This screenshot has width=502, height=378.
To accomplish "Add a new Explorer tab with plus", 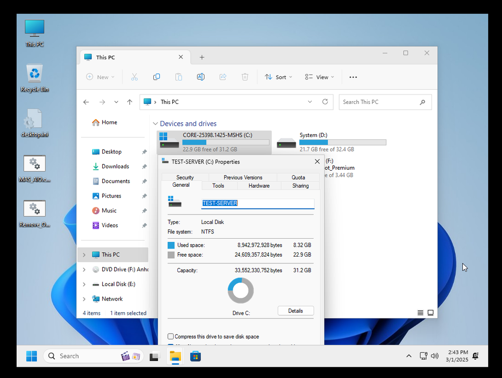I will click(x=202, y=57).
